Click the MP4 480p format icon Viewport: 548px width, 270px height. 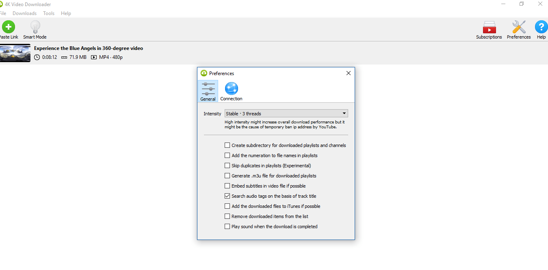tap(94, 57)
